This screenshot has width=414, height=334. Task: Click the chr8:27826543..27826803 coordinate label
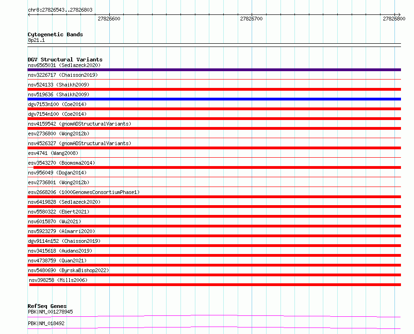tap(60, 10)
